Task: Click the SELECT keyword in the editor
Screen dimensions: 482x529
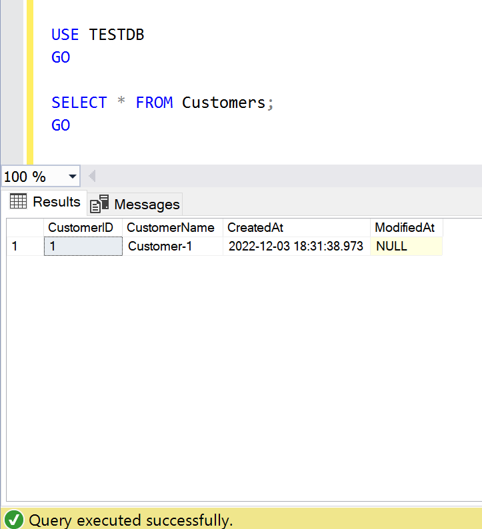Action: 79,103
